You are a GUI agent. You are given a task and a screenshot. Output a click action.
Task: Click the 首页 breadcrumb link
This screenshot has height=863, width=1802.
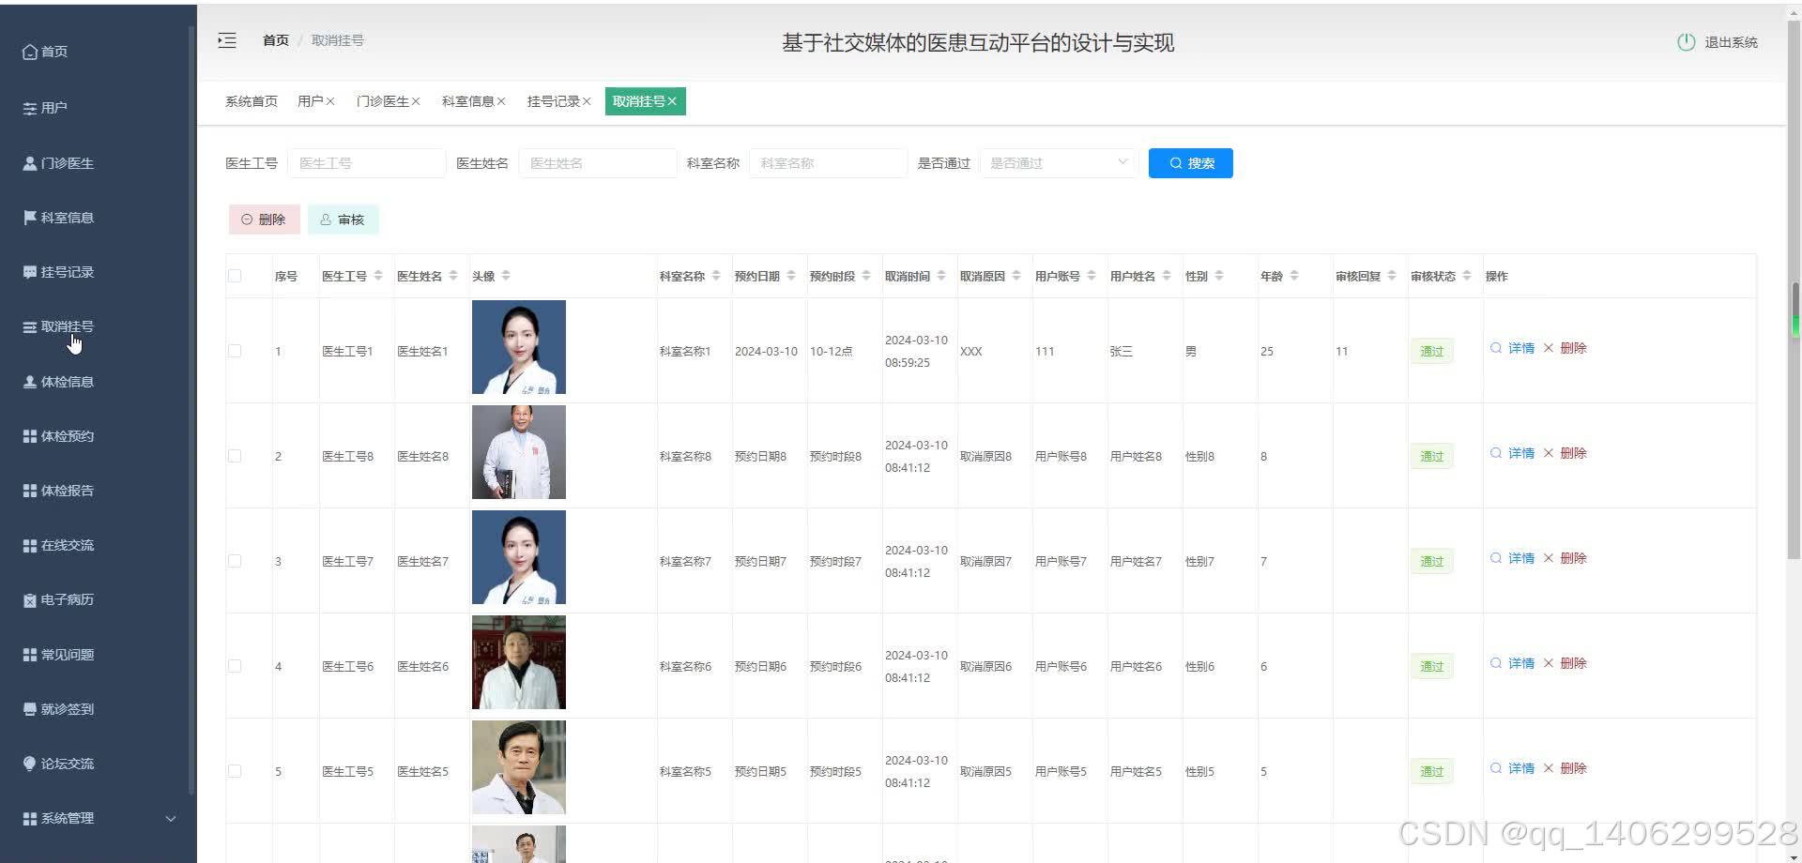(276, 40)
